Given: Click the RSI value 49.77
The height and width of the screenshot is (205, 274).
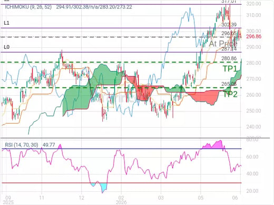Looking at the screenshot, I should click(48, 145).
